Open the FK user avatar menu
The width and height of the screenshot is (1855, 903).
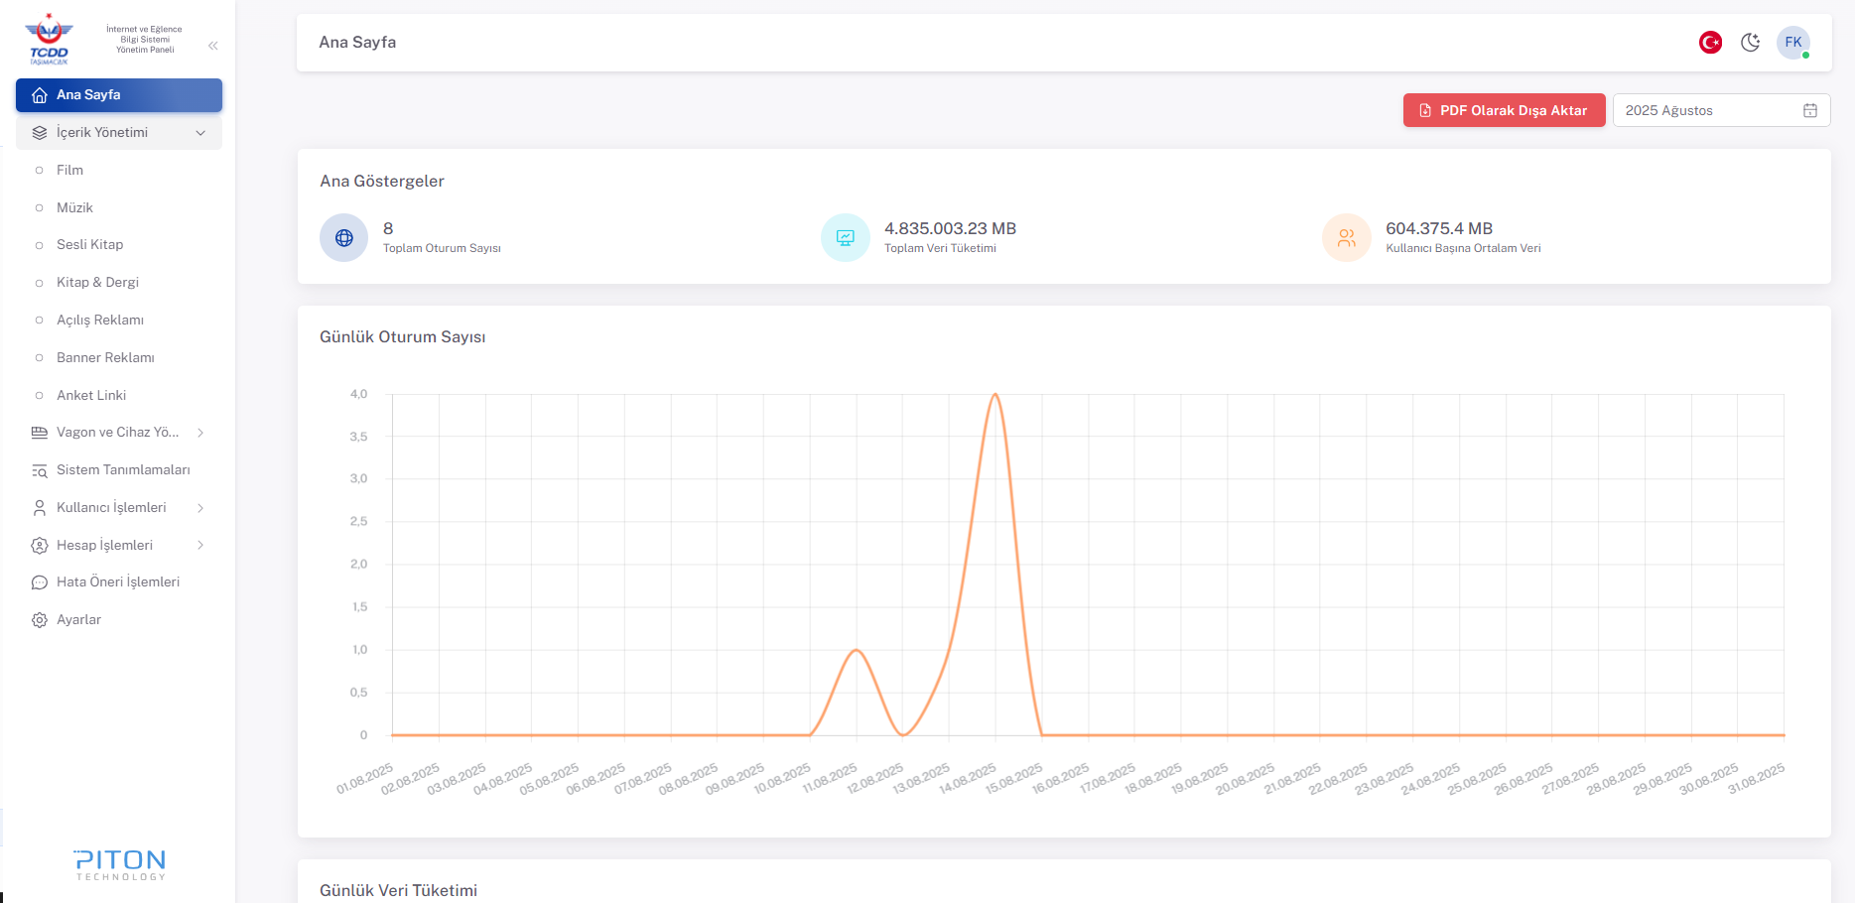(x=1792, y=43)
